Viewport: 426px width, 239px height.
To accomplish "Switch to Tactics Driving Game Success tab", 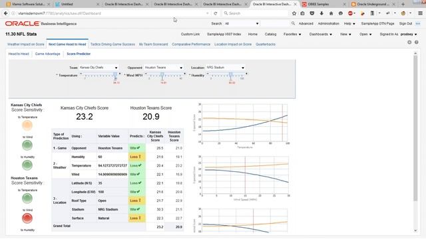I will click(x=112, y=44).
